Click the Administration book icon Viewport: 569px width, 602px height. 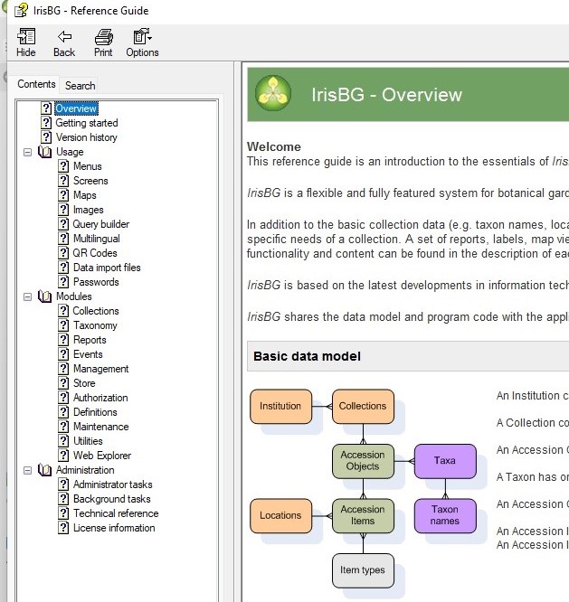click(45, 470)
